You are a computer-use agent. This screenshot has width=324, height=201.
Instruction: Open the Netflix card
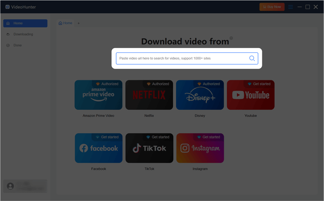click(x=149, y=95)
